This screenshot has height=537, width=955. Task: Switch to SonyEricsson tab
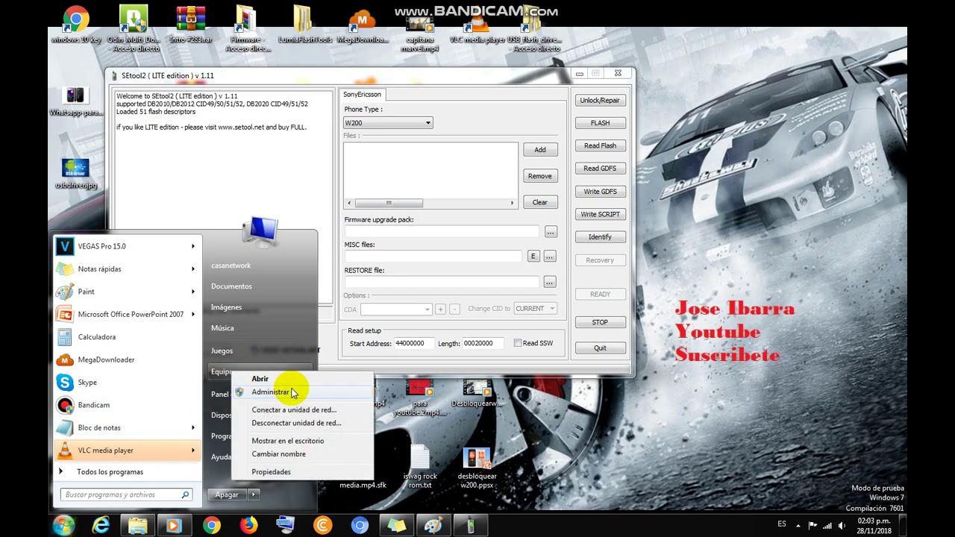click(362, 95)
